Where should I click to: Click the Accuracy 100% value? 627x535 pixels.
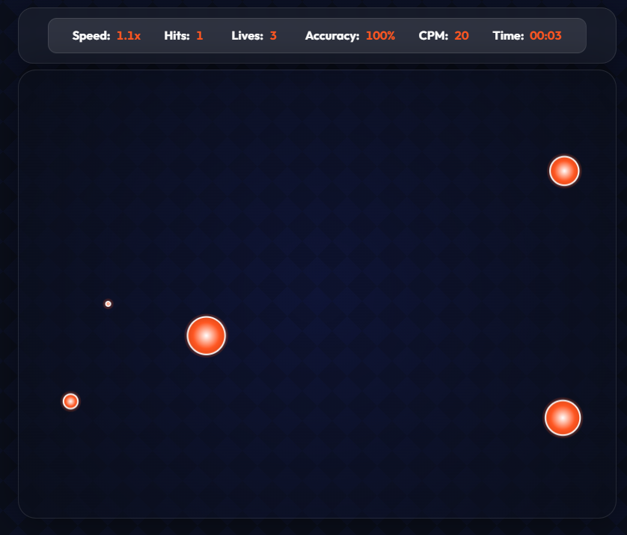point(380,36)
